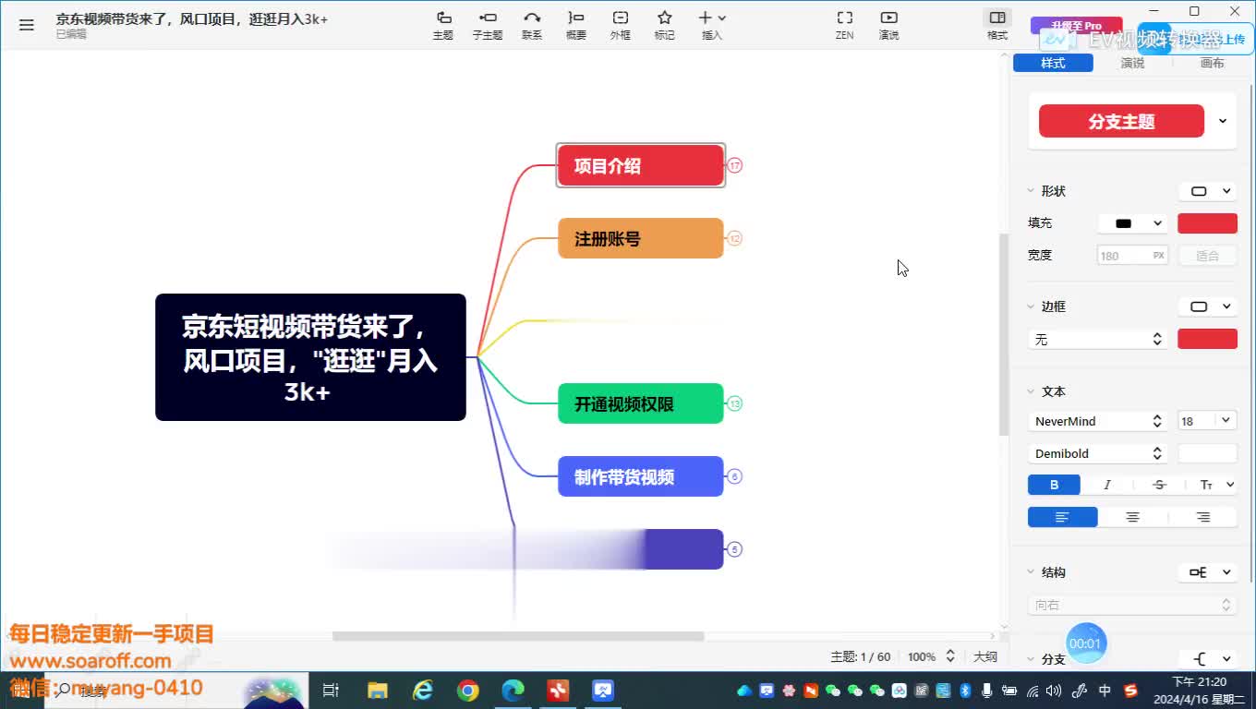
Task: Add a new topic with 主题 tool
Action: pos(443,25)
